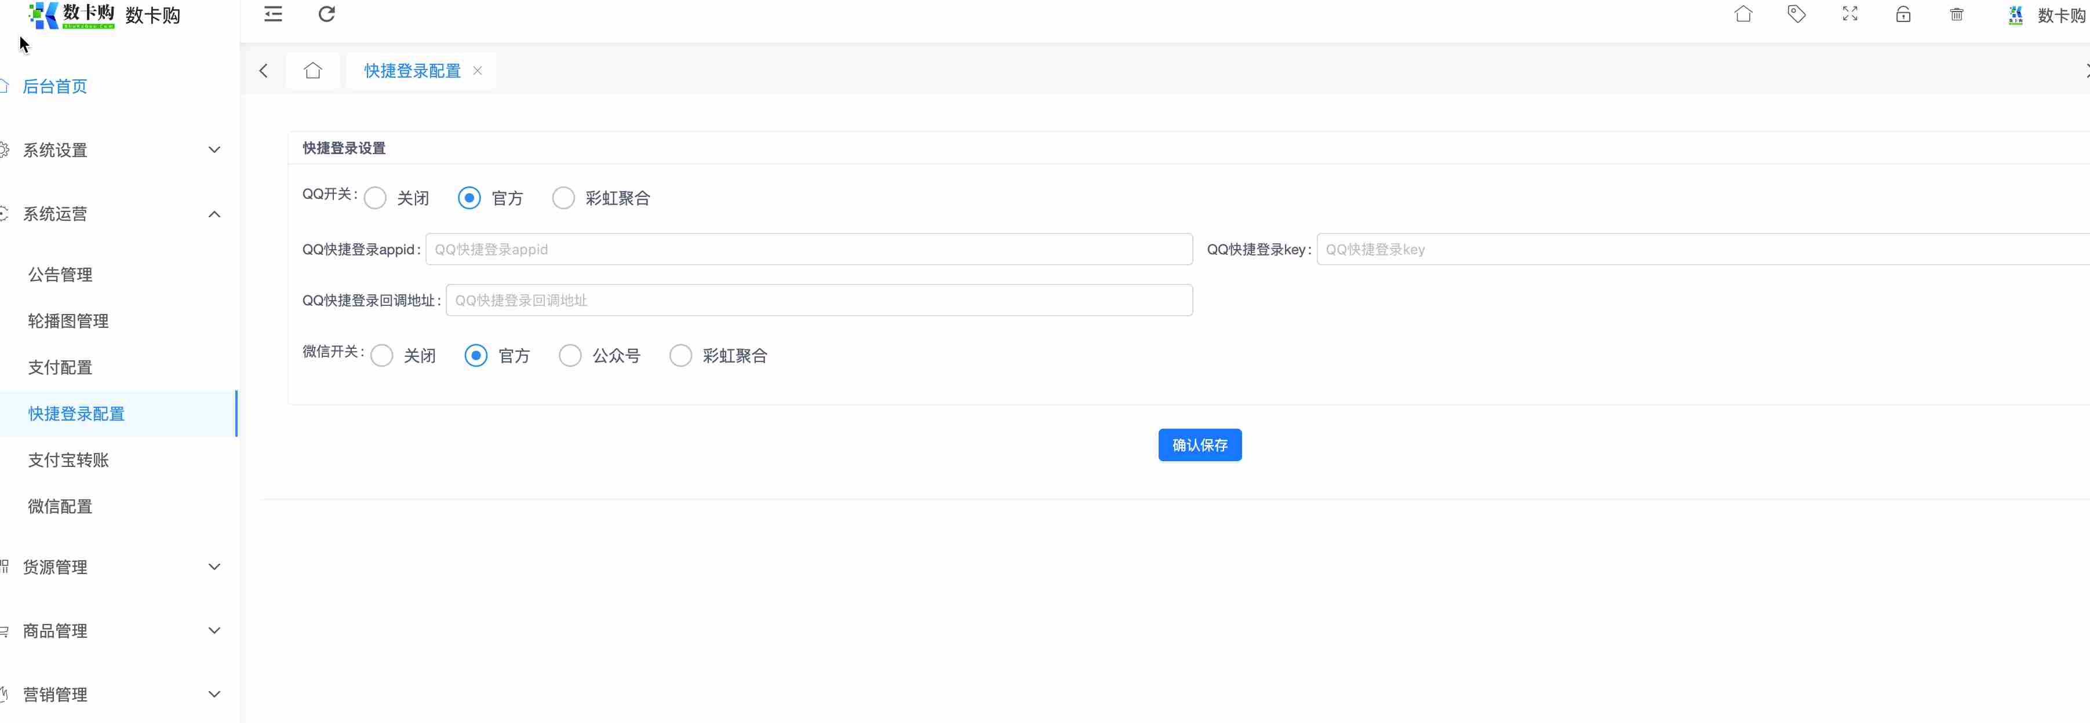The image size is (2090, 723).
Task: Click the tag icon in top toolbar
Action: 1796,14
